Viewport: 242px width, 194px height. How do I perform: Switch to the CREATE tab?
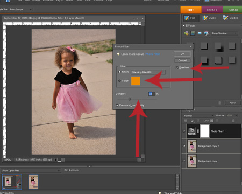(x=212, y=10)
